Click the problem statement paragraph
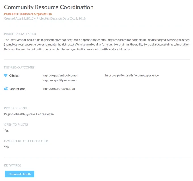Screen dimensions: 193x181 [97, 45]
